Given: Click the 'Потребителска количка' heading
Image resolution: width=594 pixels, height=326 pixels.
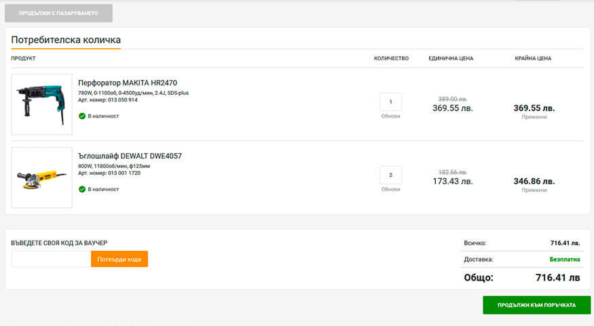Looking at the screenshot, I should coord(66,40).
